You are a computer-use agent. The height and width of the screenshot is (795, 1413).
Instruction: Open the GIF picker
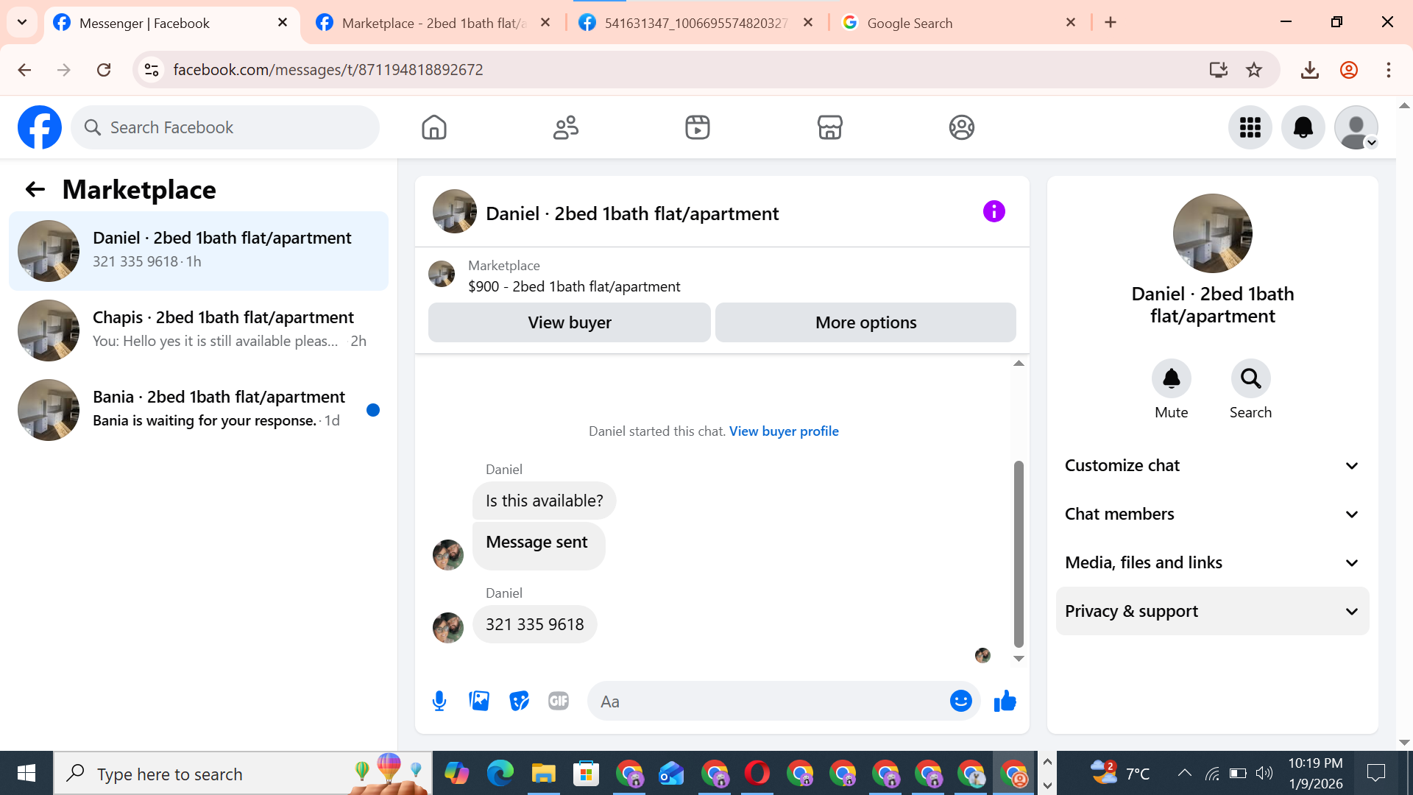click(559, 701)
